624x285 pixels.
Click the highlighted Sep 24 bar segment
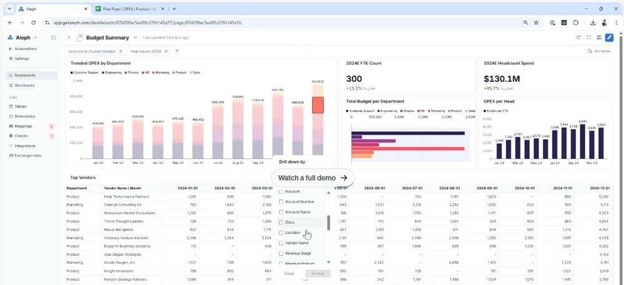318,105
